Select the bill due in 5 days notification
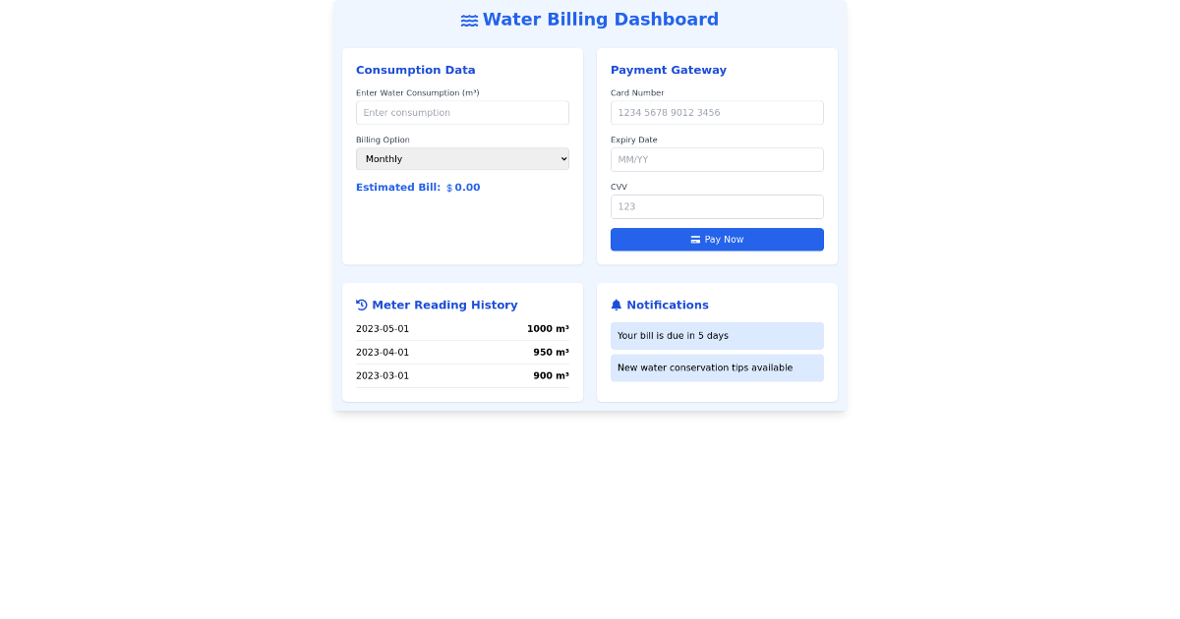 [717, 335]
